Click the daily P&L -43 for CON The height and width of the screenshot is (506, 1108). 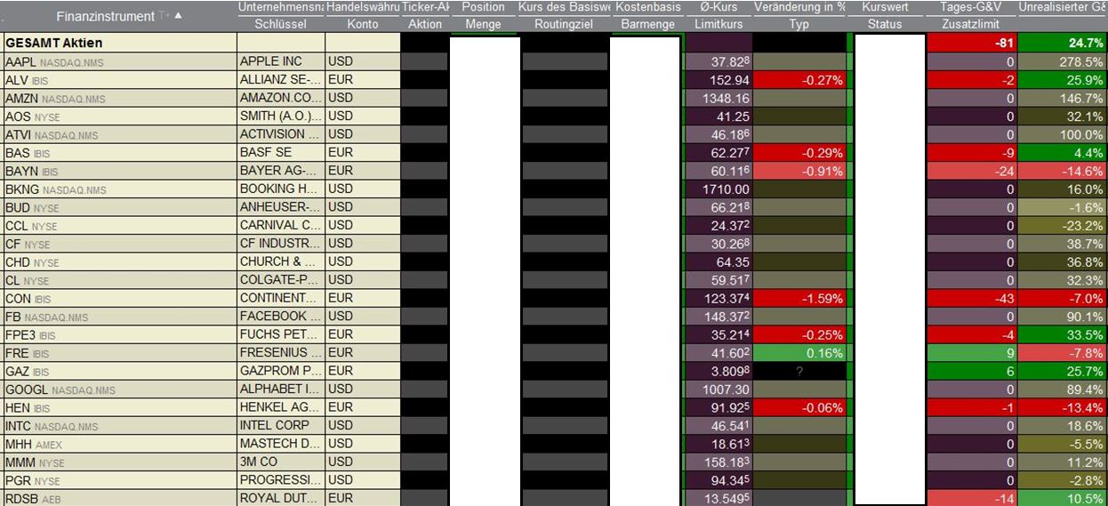(x=971, y=298)
